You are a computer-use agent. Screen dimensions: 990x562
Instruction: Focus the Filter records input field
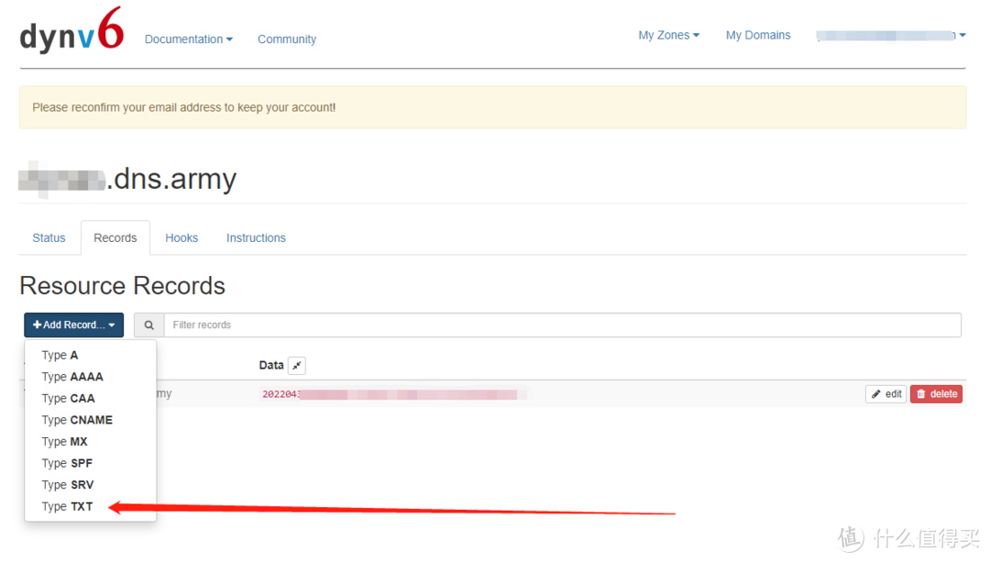[562, 325]
